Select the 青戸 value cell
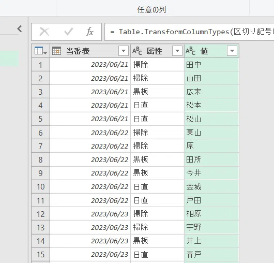 pyautogui.click(x=211, y=254)
